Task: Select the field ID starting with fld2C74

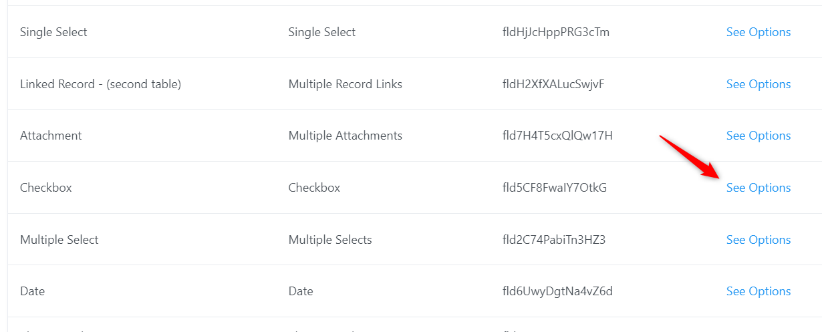Action: (x=553, y=240)
